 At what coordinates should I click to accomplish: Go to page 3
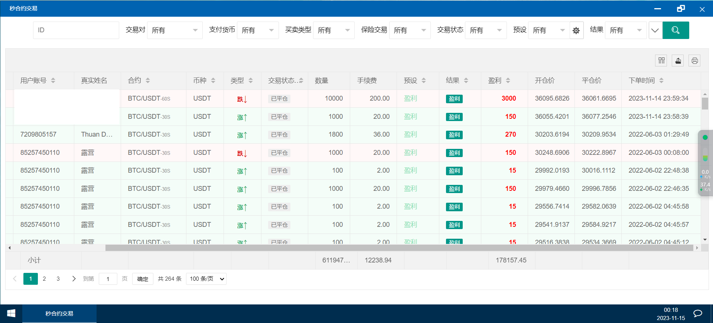click(x=58, y=279)
